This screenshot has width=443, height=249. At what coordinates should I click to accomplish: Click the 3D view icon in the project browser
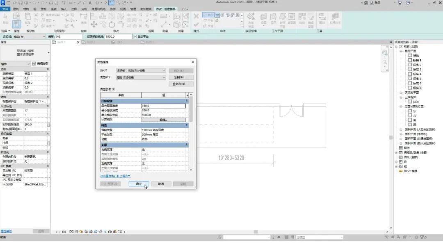coord(410,102)
